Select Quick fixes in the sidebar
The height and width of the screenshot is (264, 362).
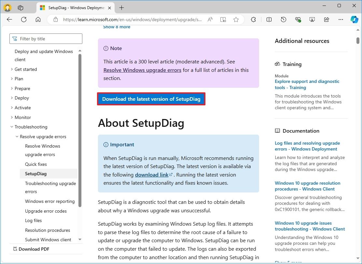coord(36,164)
